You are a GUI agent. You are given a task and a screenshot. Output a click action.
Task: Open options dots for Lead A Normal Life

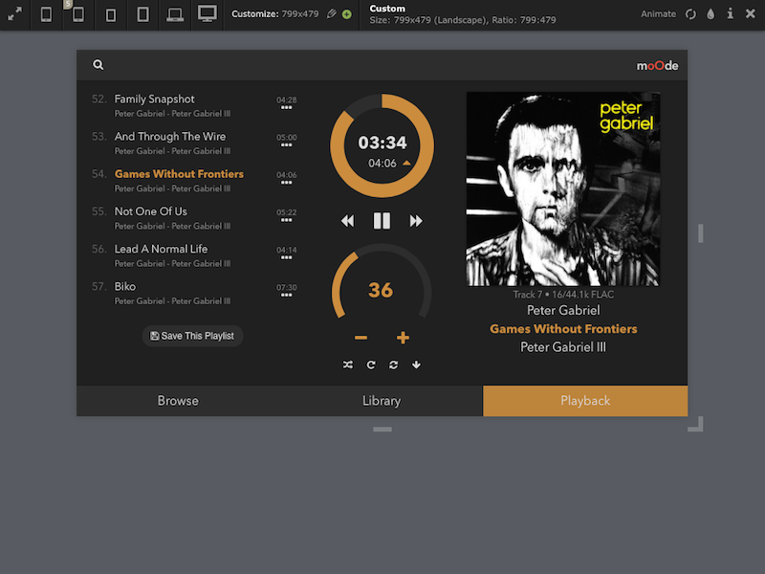coord(286,257)
